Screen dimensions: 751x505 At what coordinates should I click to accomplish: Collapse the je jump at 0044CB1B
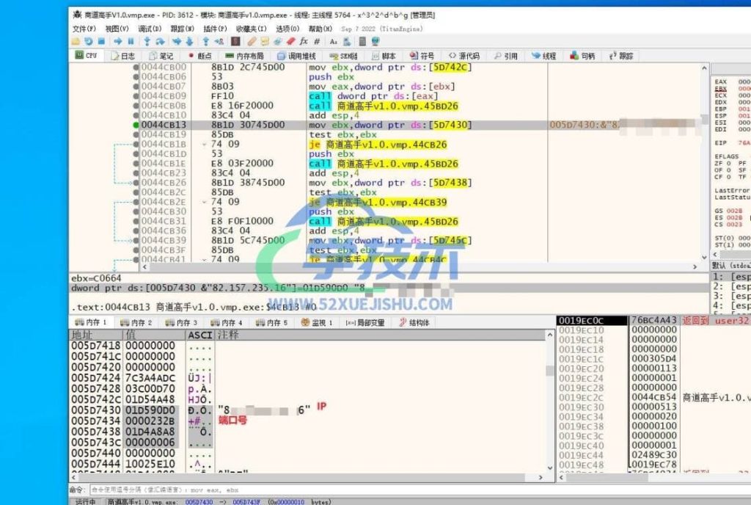point(205,145)
